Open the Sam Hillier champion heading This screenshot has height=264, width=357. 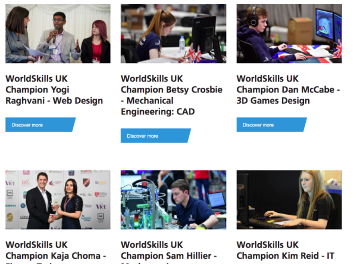pyautogui.click(x=169, y=252)
